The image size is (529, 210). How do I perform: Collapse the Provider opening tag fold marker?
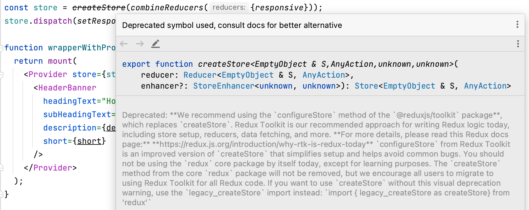2,74
